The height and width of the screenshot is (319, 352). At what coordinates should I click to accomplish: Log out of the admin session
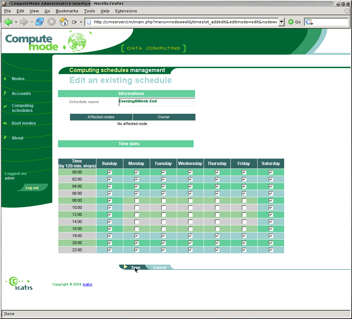point(32,188)
